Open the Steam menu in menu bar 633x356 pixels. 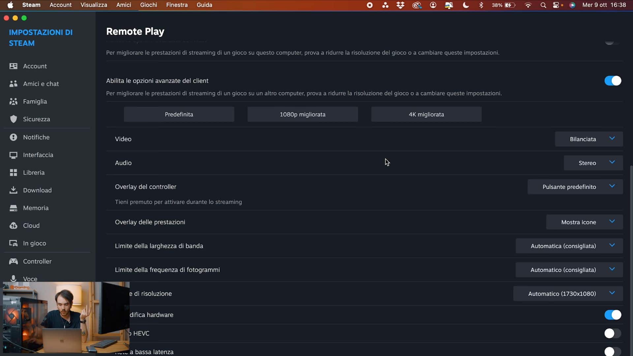31,5
